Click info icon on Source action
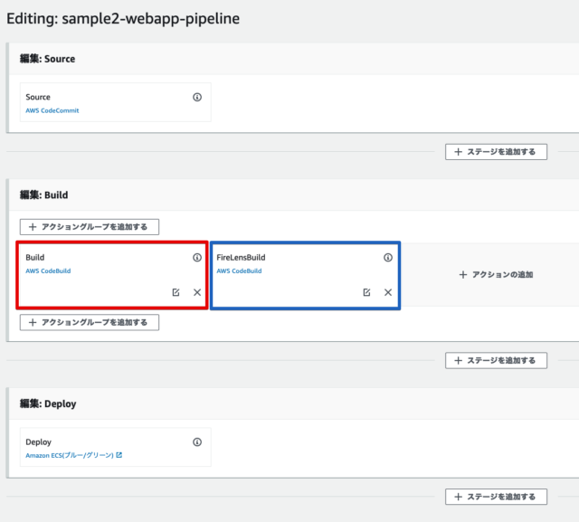 pyautogui.click(x=197, y=97)
